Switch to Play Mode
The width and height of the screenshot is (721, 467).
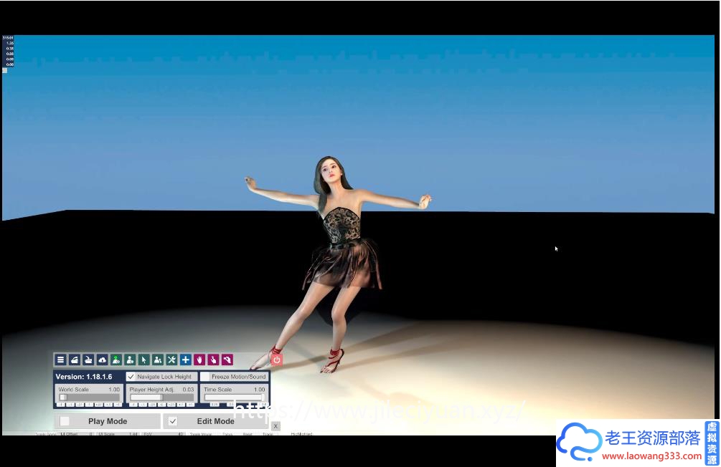tap(65, 421)
